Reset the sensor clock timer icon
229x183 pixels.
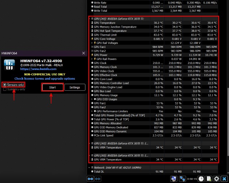(x=201, y=178)
